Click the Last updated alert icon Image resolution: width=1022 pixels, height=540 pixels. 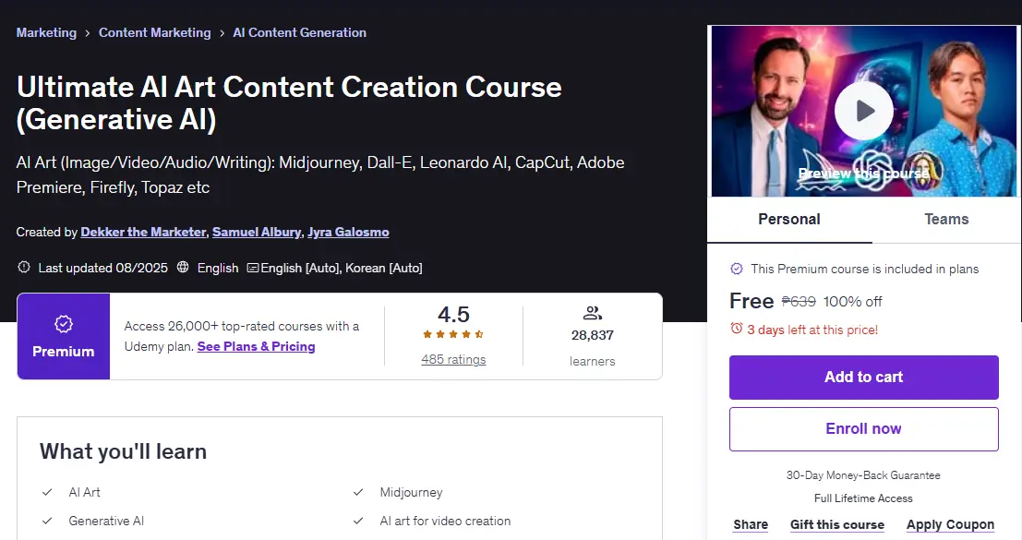24,267
